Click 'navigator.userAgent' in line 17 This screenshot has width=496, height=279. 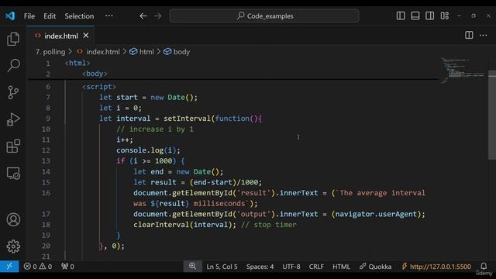tap(376, 214)
